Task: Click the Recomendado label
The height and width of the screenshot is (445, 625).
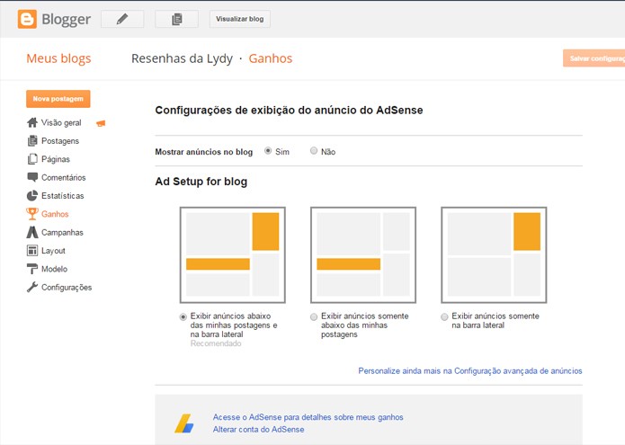Action: pyautogui.click(x=216, y=343)
